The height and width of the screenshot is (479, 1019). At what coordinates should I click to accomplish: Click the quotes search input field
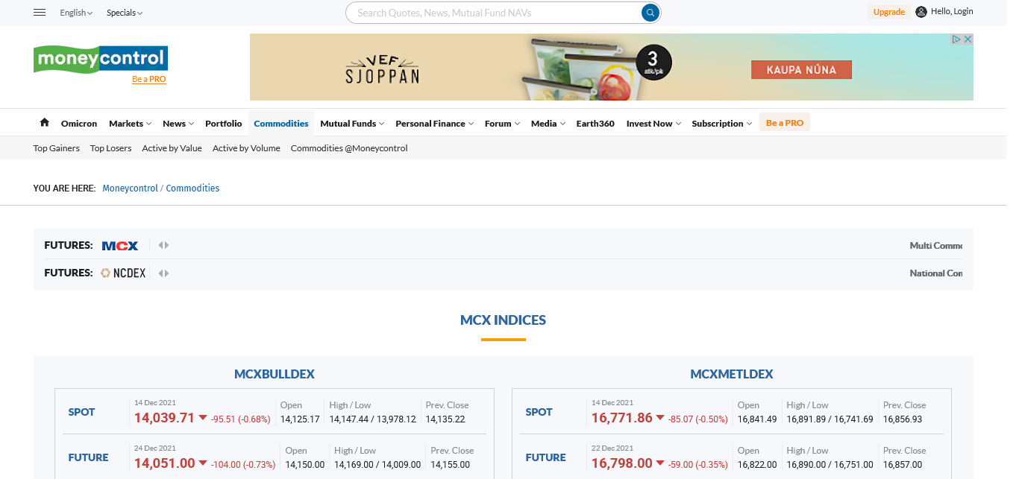tap(492, 13)
